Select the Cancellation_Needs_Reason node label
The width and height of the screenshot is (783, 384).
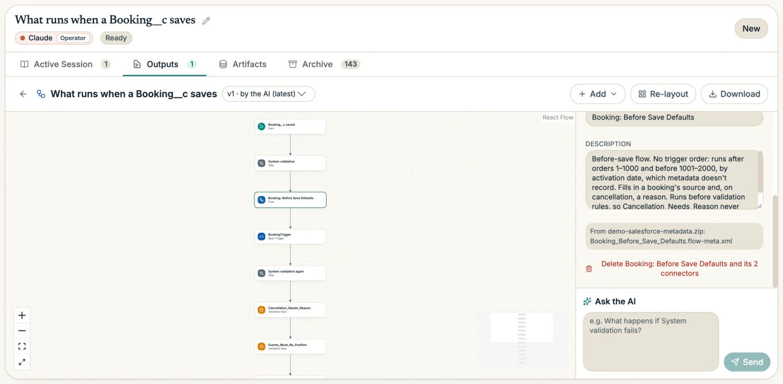(x=289, y=308)
